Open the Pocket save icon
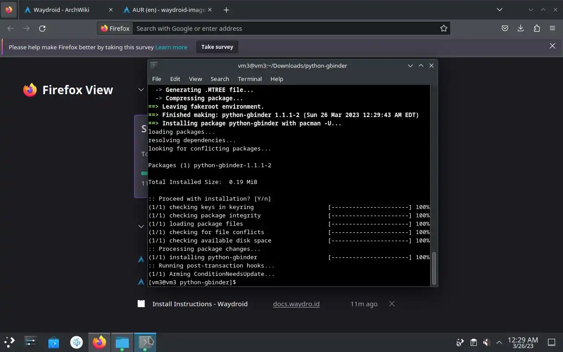563x352 pixels. (505, 28)
